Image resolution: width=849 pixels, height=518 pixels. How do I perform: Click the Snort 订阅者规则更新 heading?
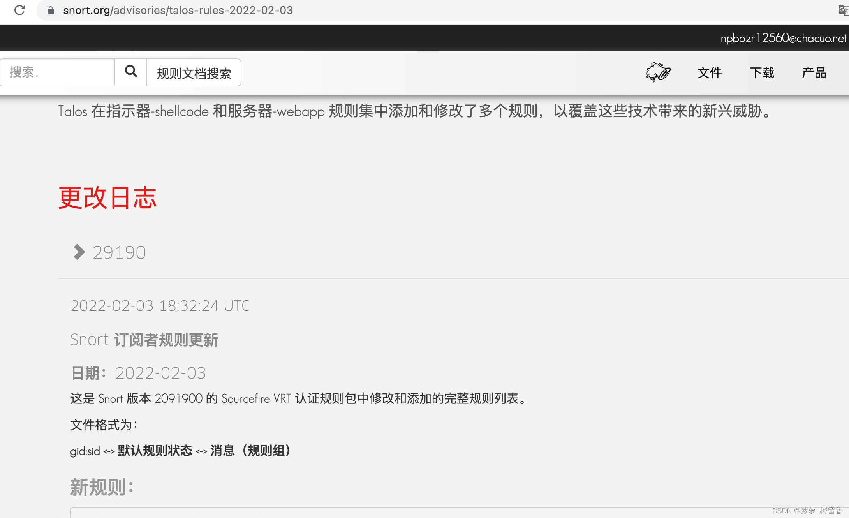144,340
